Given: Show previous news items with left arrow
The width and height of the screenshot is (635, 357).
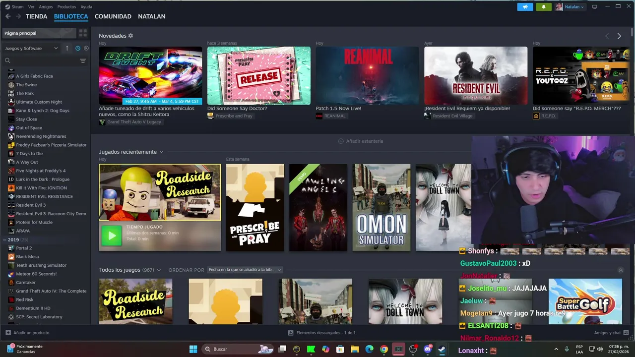Looking at the screenshot, I should tap(607, 36).
